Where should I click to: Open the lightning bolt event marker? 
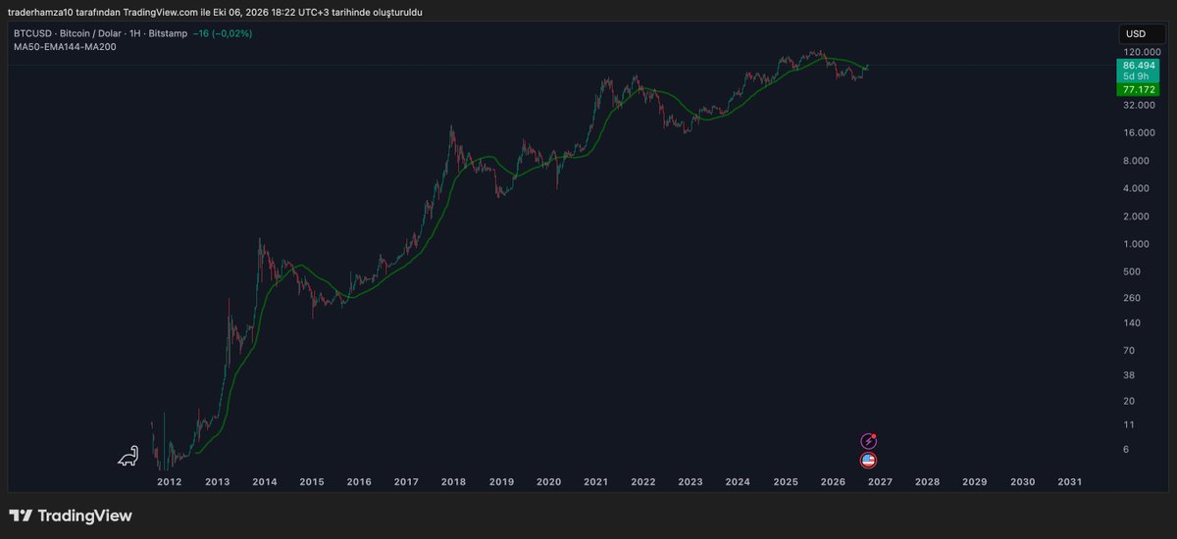click(x=868, y=441)
